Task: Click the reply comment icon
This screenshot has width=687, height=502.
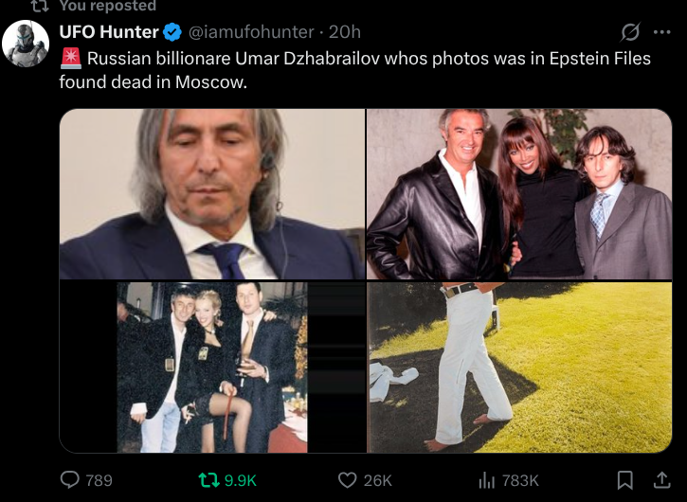Action: 69,480
